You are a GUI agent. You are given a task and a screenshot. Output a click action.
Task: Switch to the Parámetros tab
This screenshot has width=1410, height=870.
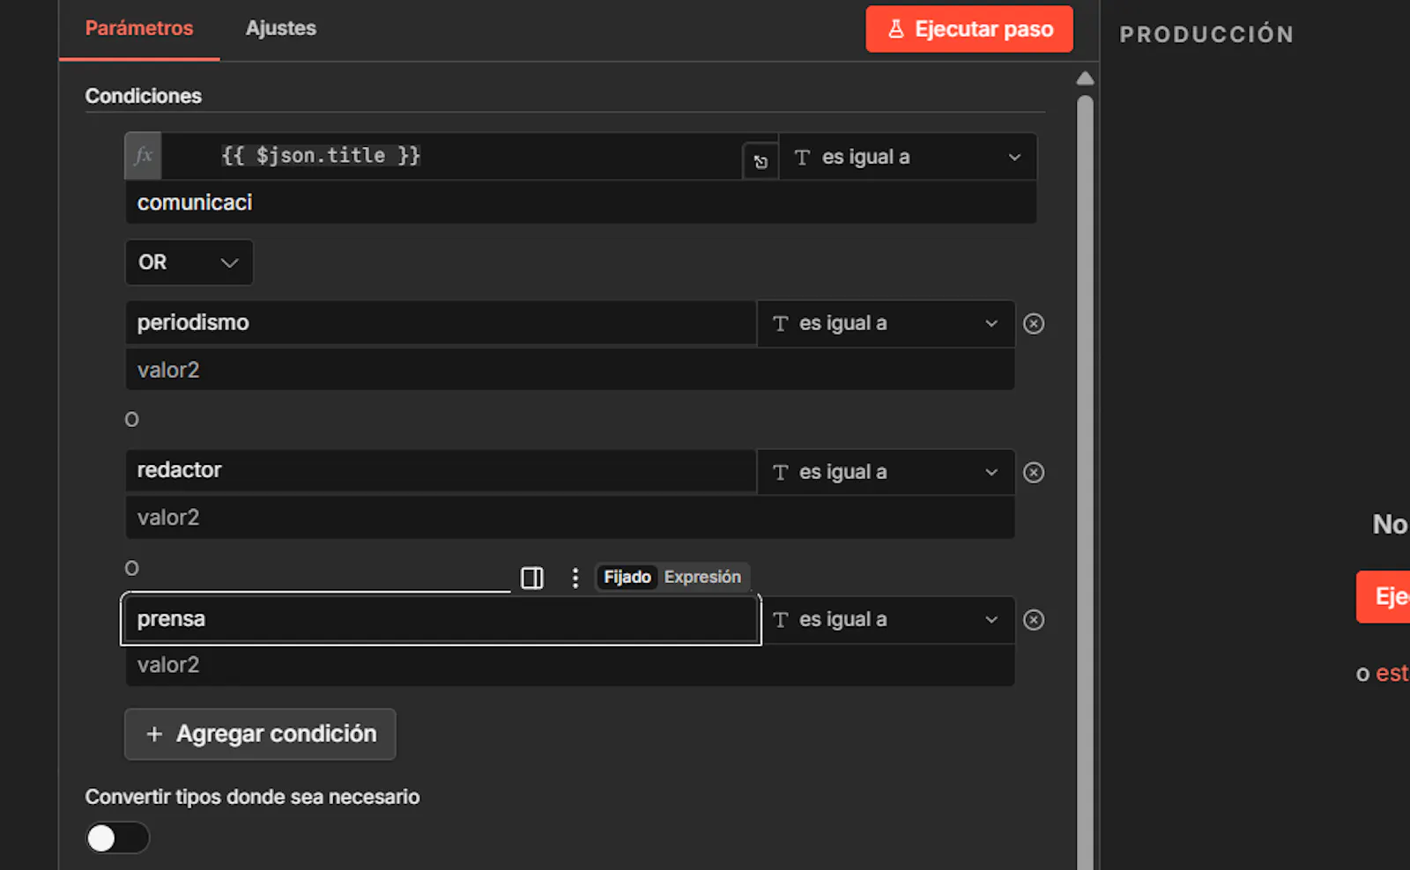point(139,28)
